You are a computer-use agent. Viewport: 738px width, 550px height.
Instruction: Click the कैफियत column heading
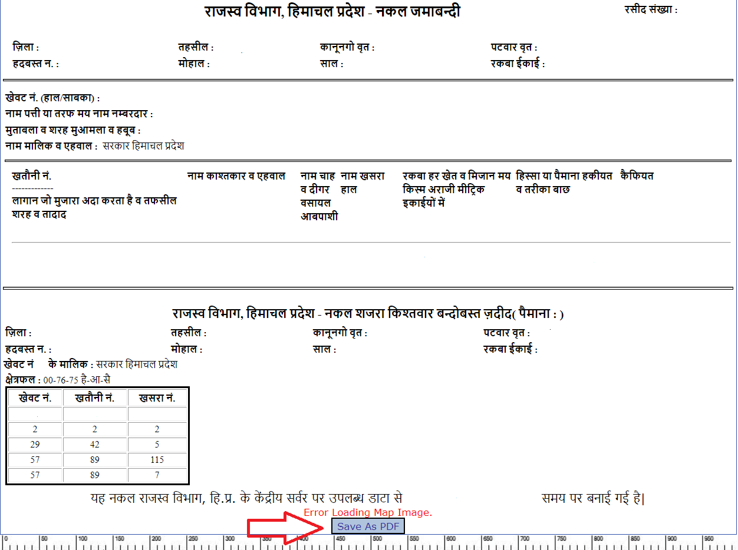coord(637,176)
